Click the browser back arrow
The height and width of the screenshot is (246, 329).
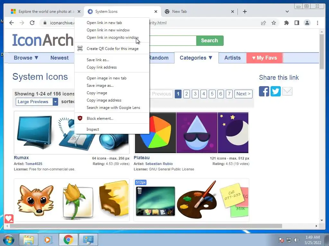tap(12, 23)
